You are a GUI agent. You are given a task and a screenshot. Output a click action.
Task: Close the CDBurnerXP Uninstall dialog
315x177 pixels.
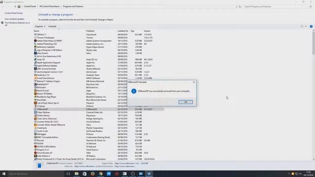click(x=194, y=82)
